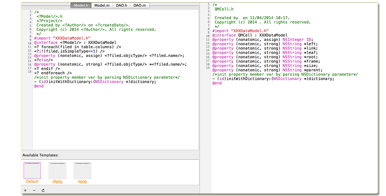The width and height of the screenshot is (386, 196).
Task: Click initWithDictionary line in template editor
Action: click(95, 82)
